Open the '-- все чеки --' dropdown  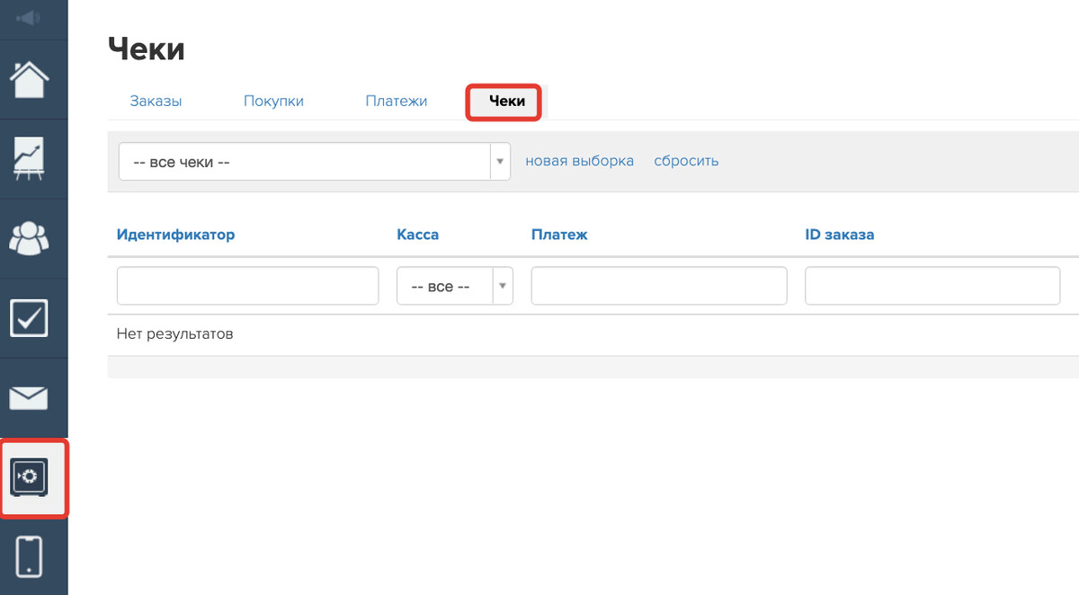coord(315,162)
